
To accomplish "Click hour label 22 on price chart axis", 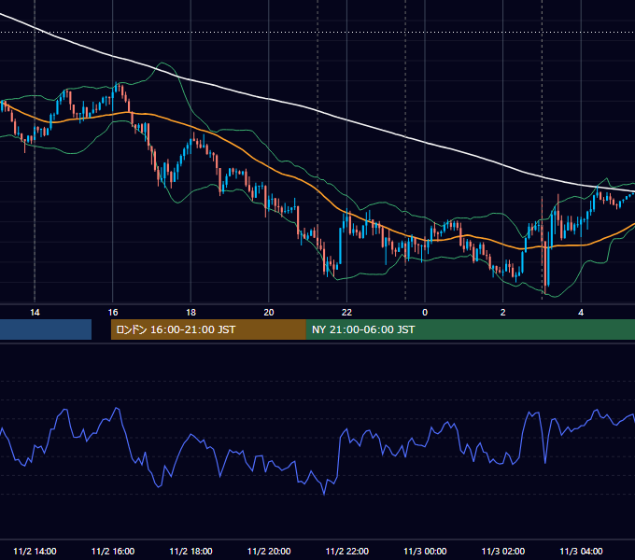I will 347,313.
